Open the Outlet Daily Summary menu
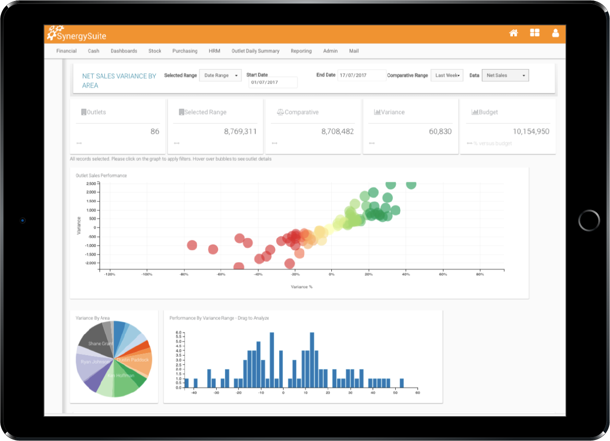 255,51
